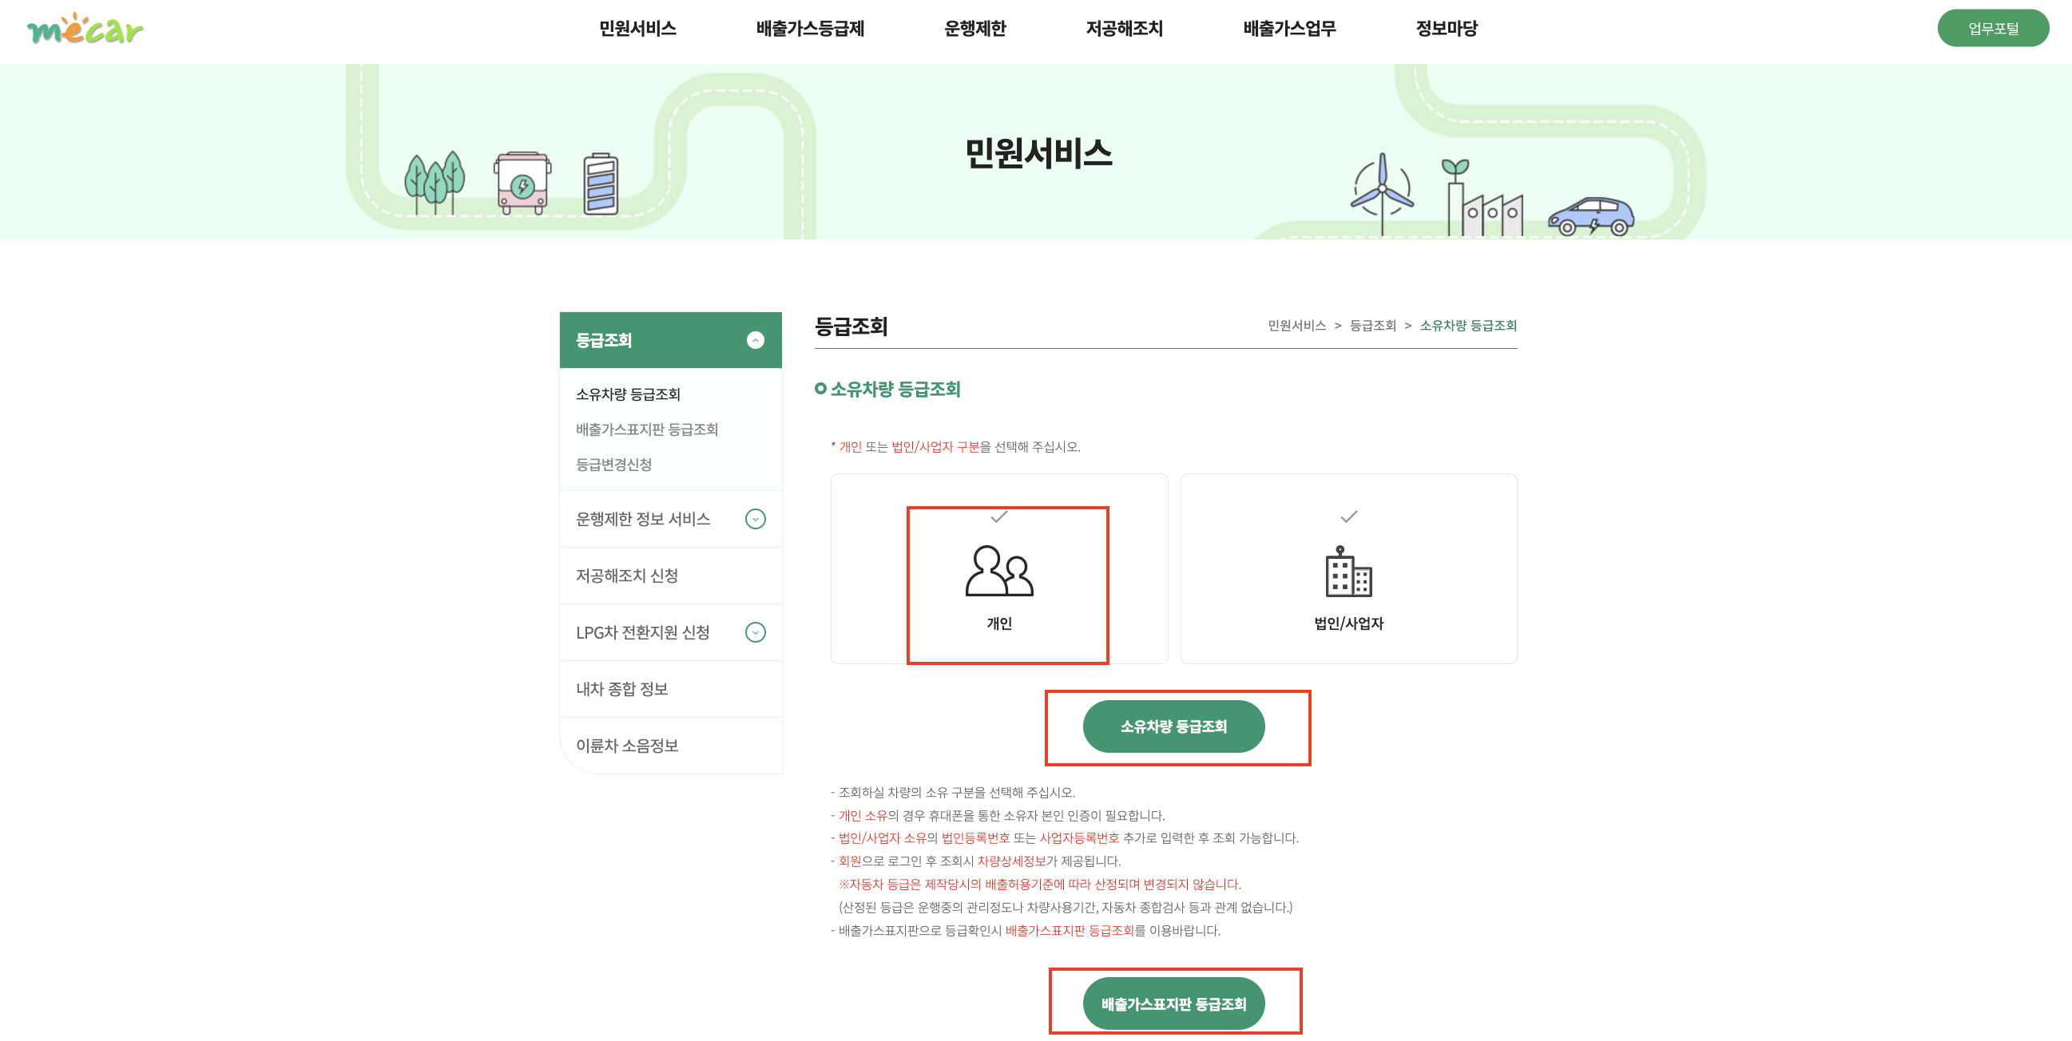
Task: Toggle the checkmark above 법인/사업자
Action: coord(1348,517)
